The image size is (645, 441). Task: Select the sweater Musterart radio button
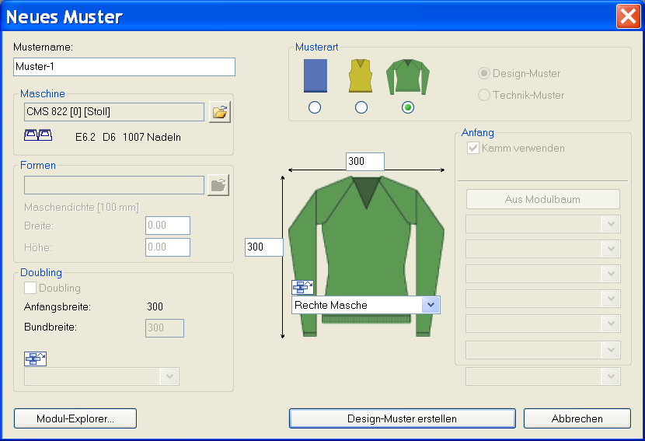tap(408, 107)
